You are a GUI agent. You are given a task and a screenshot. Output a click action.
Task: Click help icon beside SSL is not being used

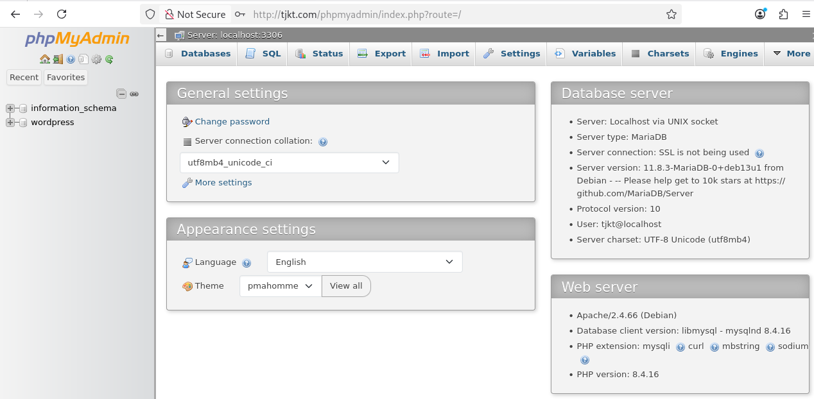[759, 153]
